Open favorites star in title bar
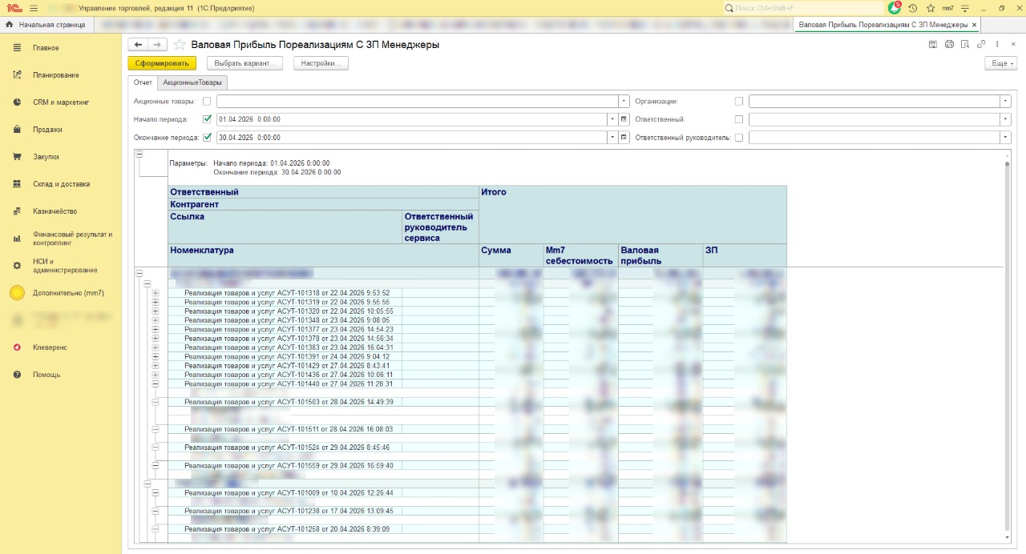 931,8
